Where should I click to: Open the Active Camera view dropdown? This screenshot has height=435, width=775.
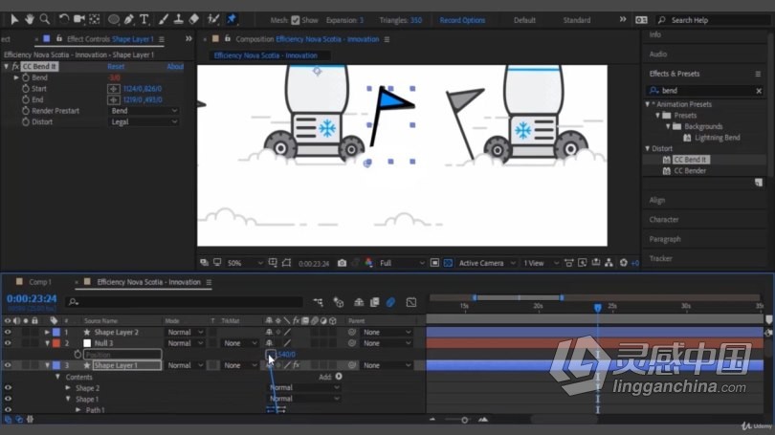[x=486, y=263]
